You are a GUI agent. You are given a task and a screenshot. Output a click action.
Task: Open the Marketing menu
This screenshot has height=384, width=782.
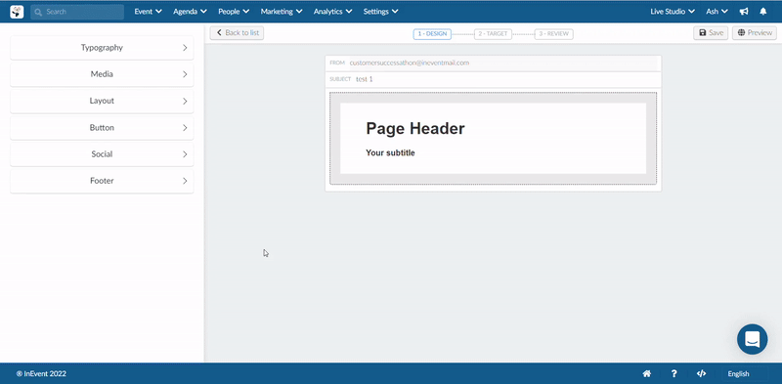tap(282, 12)
